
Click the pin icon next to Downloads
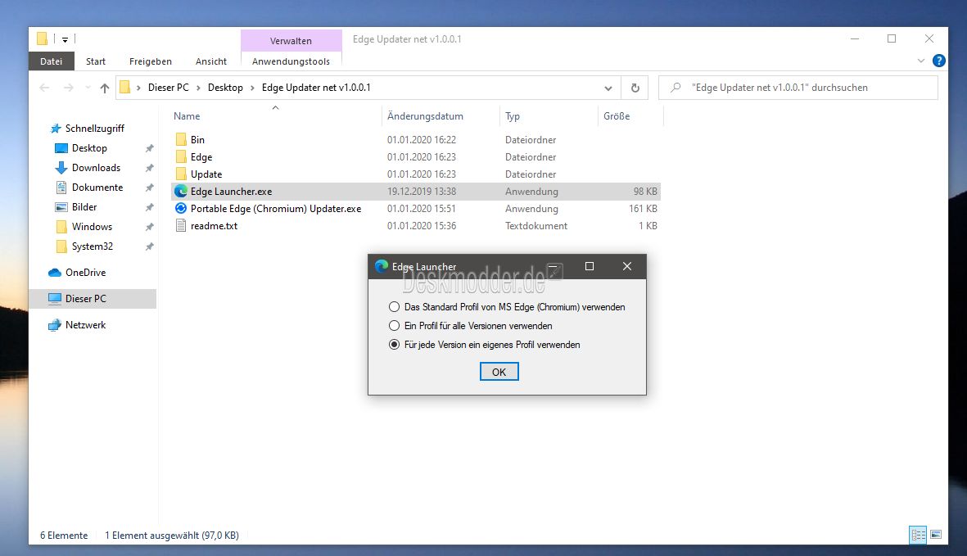point(149,168)
